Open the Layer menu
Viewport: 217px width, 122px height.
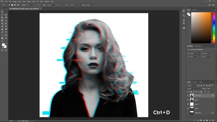coord(20,1)
